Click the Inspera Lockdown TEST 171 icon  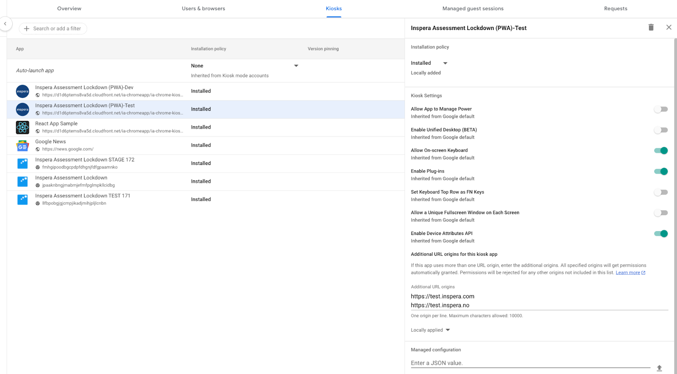tap(22, 199)
